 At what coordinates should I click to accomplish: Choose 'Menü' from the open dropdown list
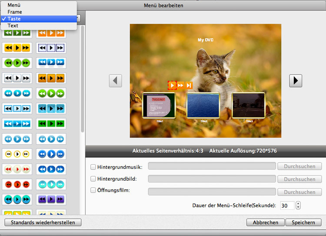[14, 5]
